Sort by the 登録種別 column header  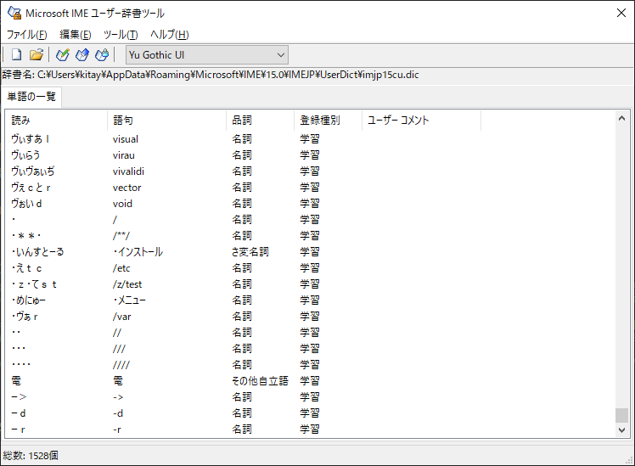click(328, 121)
